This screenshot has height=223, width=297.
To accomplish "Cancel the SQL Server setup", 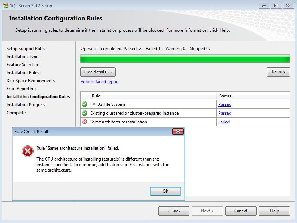I will 241,211.
